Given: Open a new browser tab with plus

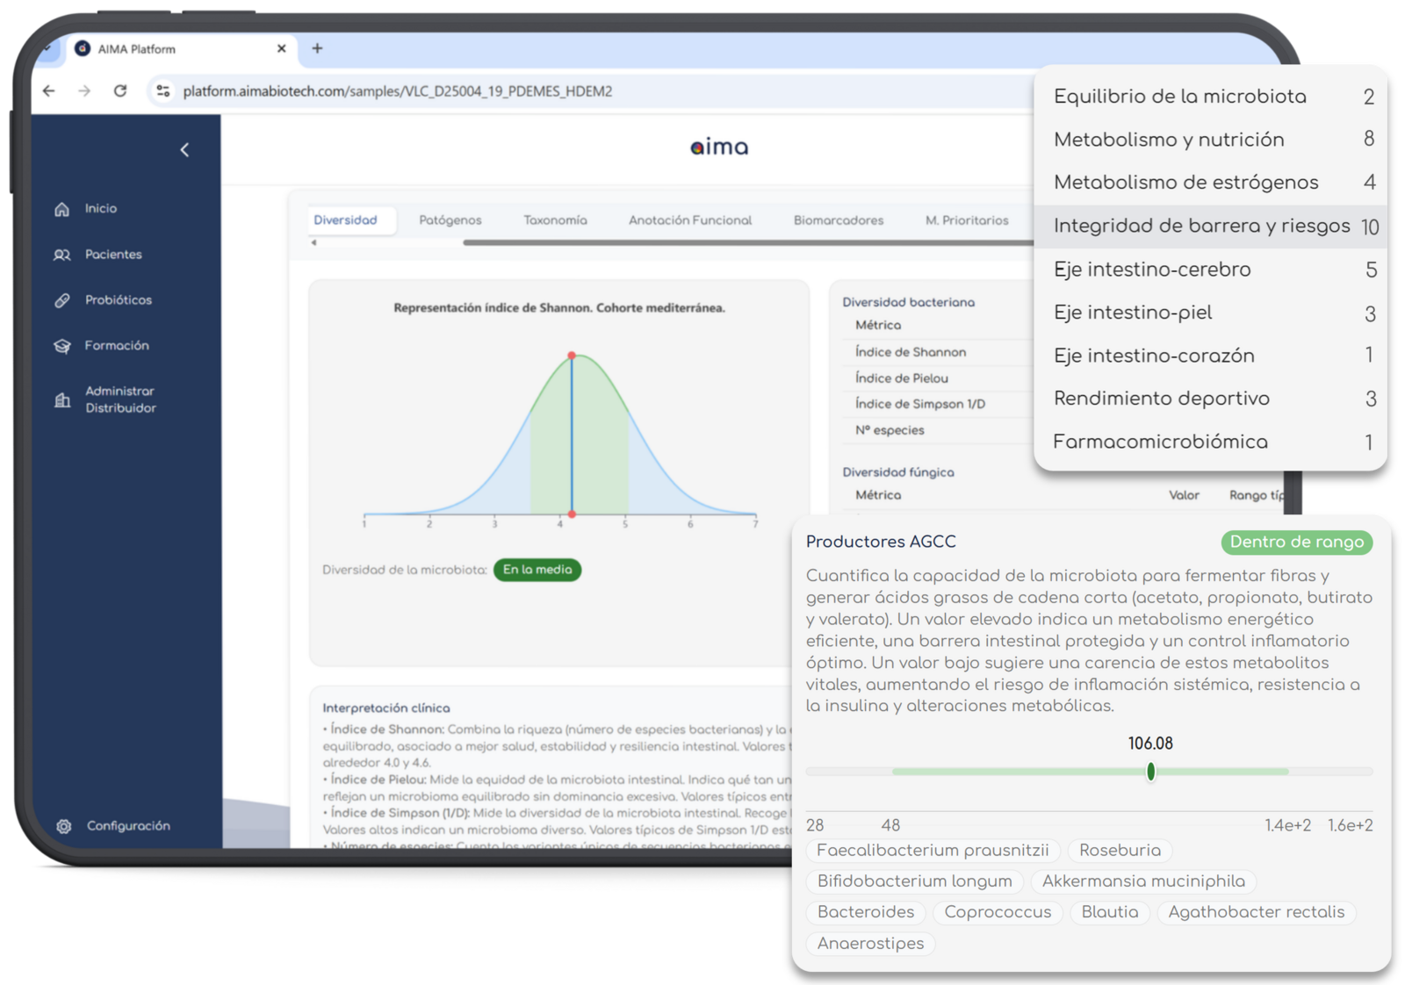Looking at the screenshot, I should pos(317,49).
